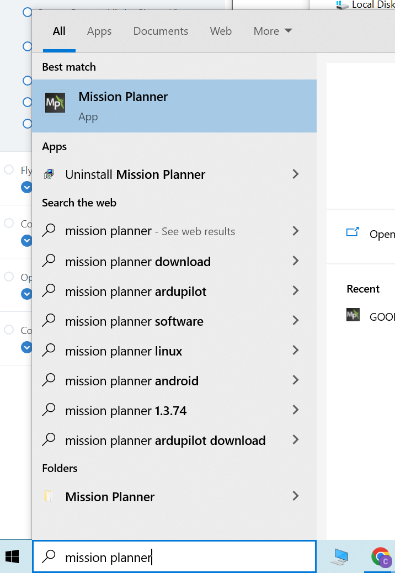Image resolution: width=395 pixels, height=573 pixels.
Task: Open recent item starting with GOO
Action: click(382, 316)
